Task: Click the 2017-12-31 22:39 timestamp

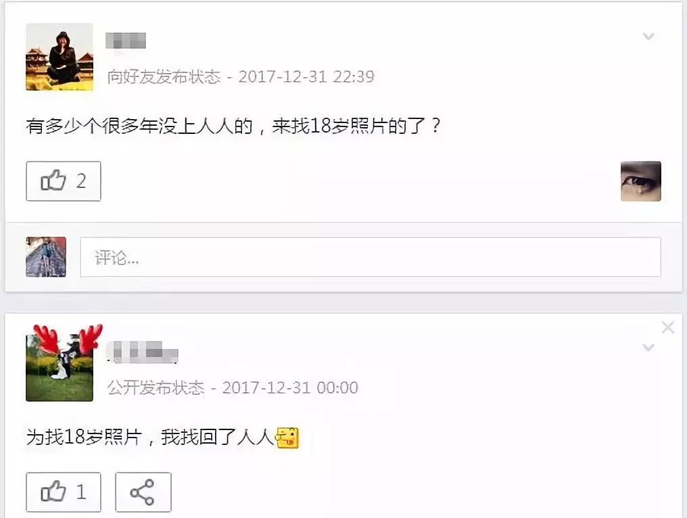Action: [x=306, y=77]
